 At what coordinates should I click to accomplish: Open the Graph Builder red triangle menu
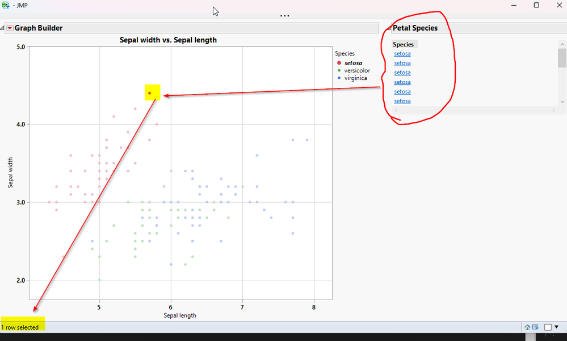pos(10,27)
